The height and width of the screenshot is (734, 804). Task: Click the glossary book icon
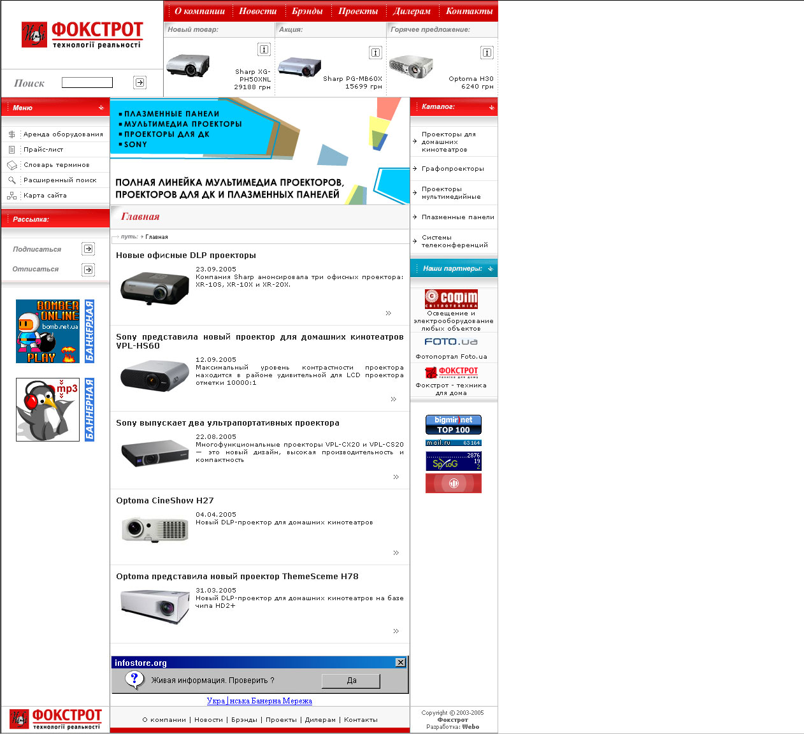(11, 165)
